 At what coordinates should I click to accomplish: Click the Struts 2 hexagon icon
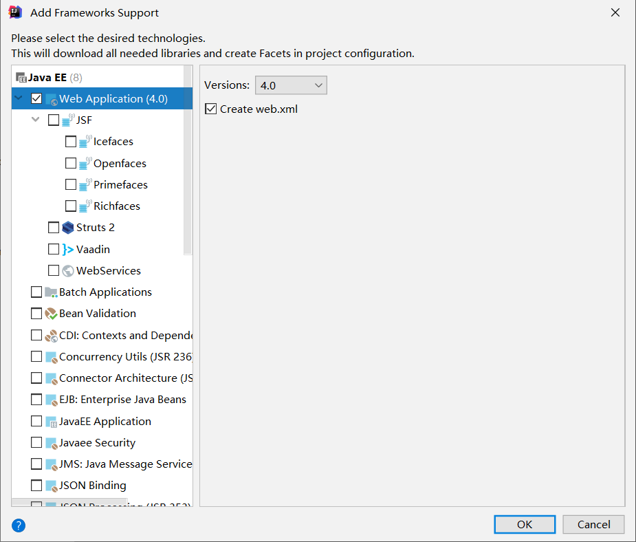[68, 228]
